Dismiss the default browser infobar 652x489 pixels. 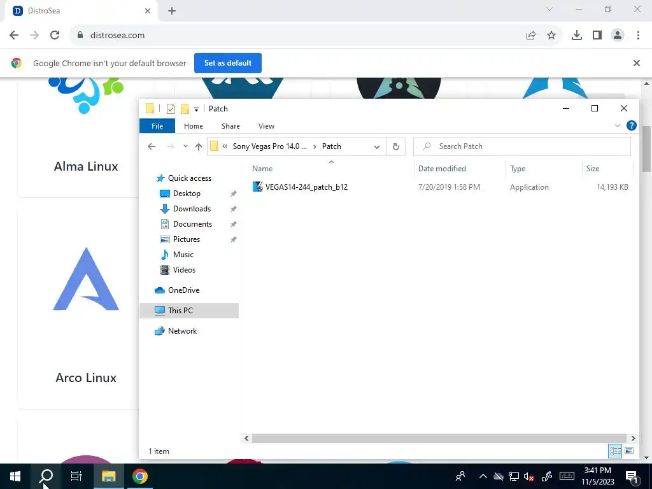point(637,63)
